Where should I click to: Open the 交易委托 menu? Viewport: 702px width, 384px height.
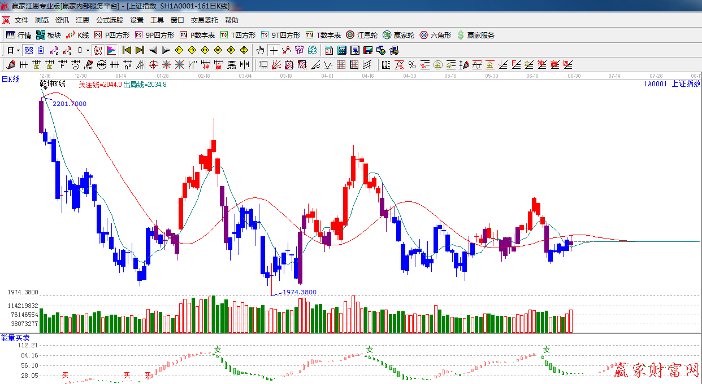click(204, 20)
